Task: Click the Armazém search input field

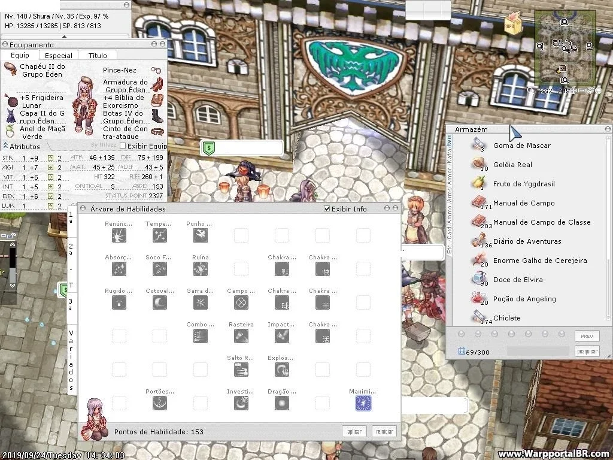Action: [x=538, y=351]
